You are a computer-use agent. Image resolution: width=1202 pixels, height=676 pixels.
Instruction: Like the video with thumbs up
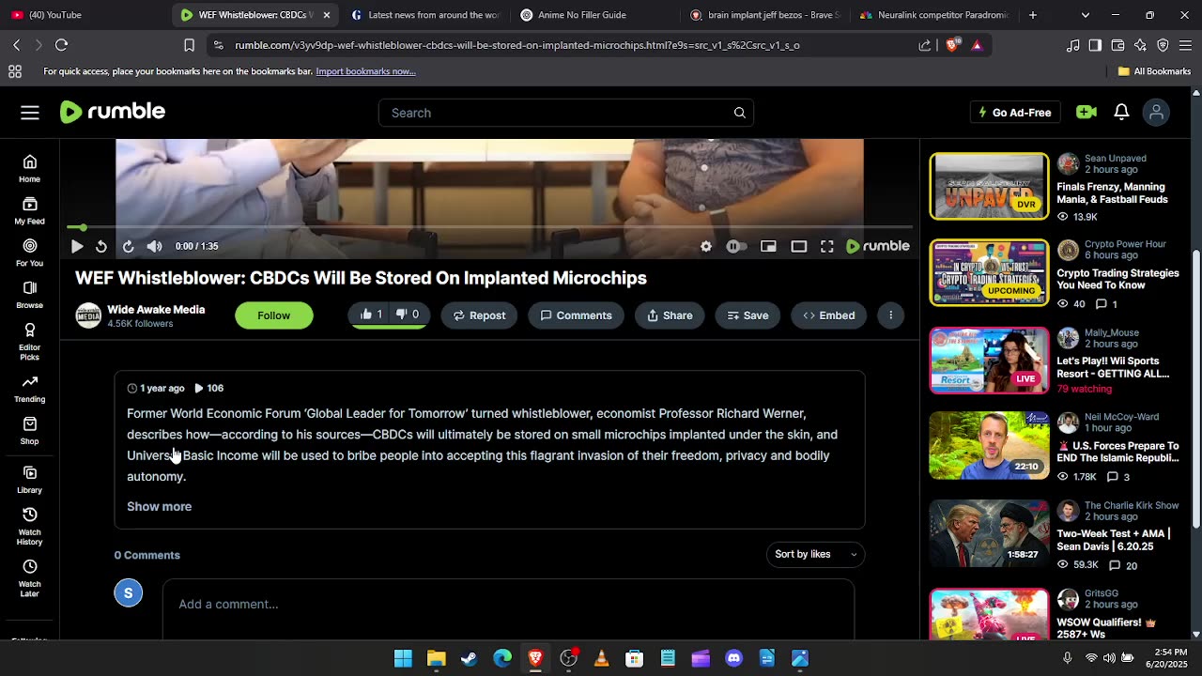(371, 315)
